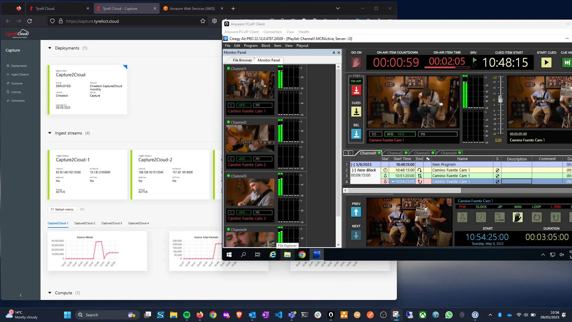Activate the CLOCK start mode icon
The height and width of the screenshot is (322, 572).
[x=481, y=217]
